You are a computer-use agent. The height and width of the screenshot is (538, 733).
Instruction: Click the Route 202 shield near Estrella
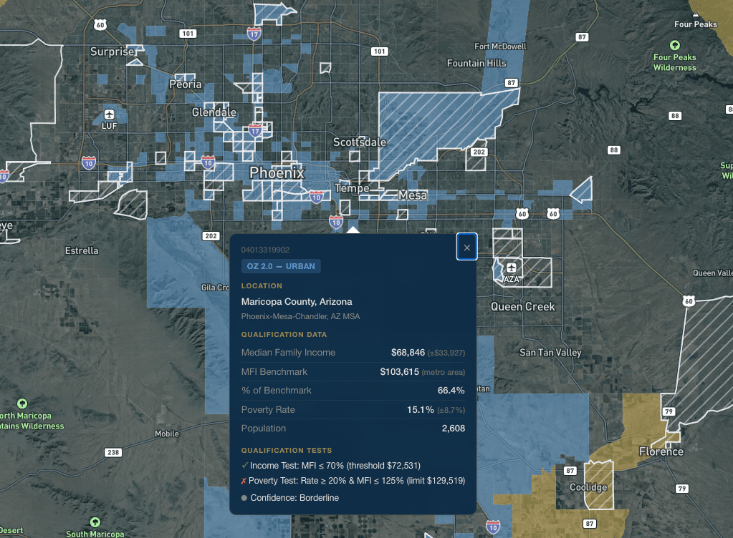[211, 235]
